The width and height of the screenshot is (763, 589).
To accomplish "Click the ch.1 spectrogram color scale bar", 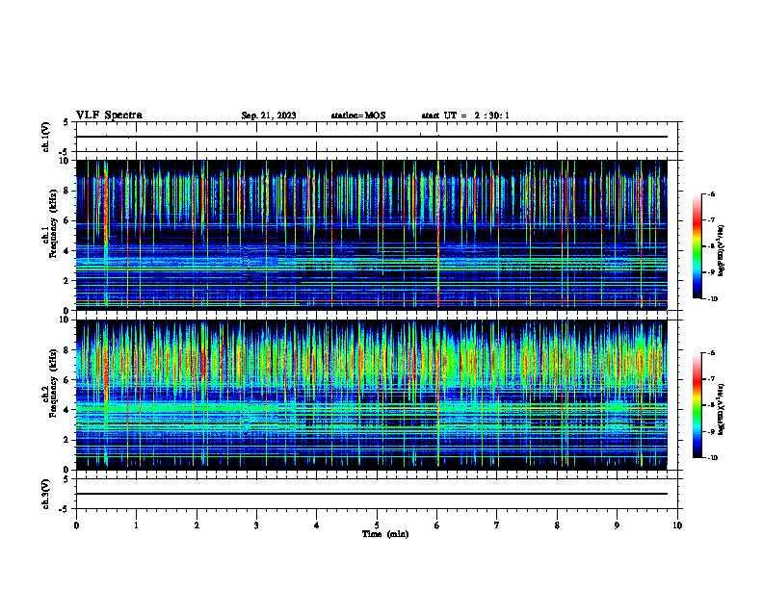I will point(697,246).
